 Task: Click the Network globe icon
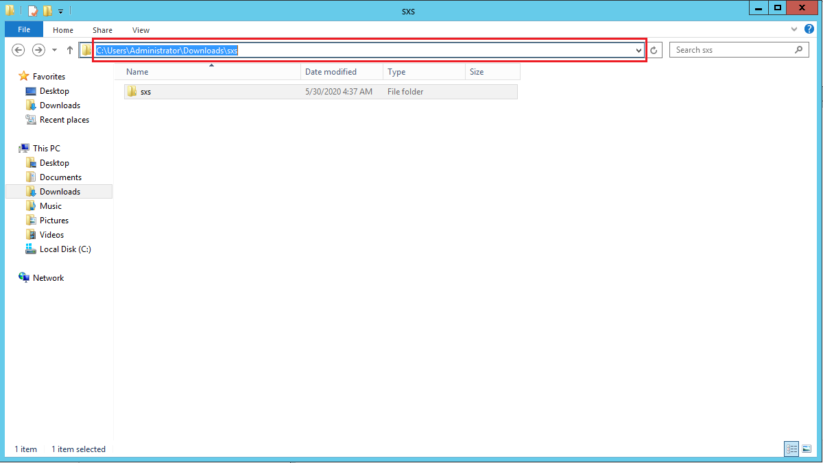24,277
